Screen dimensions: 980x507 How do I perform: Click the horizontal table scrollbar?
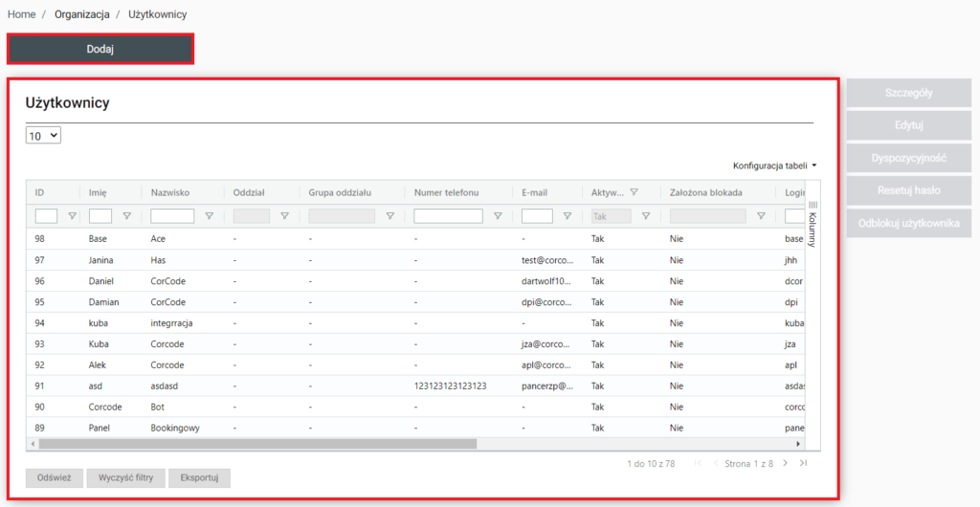click(x=257, y=444)
